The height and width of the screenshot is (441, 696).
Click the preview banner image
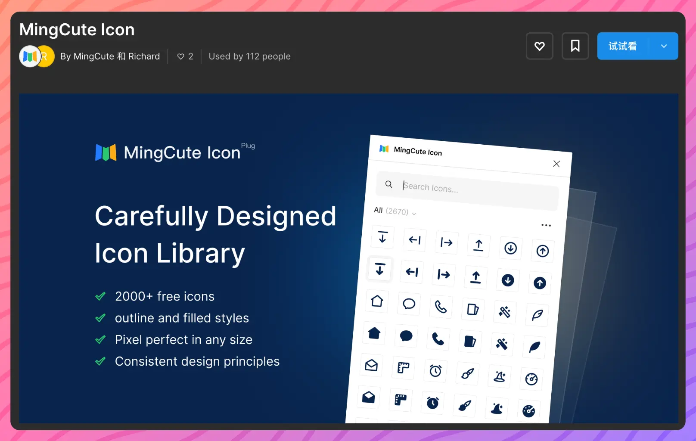[x=215, y=258]
